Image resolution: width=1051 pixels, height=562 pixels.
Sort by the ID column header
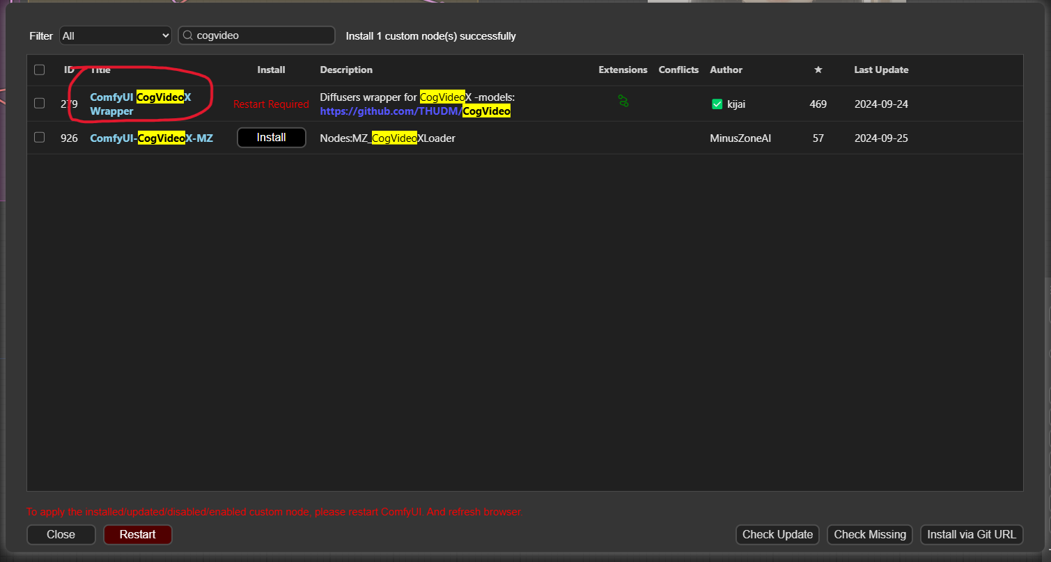[x=69, y=70]
